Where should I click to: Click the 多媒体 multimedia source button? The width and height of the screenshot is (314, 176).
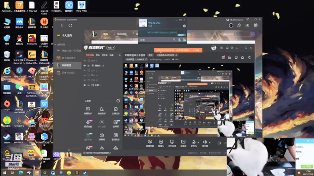pyautogui.click(x=183, y=143)
